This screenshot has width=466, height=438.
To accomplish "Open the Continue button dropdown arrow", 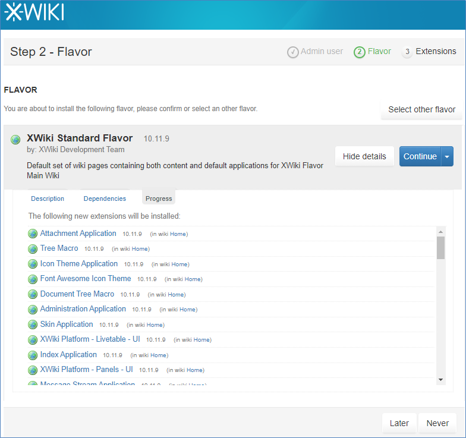I will [447, 156].
